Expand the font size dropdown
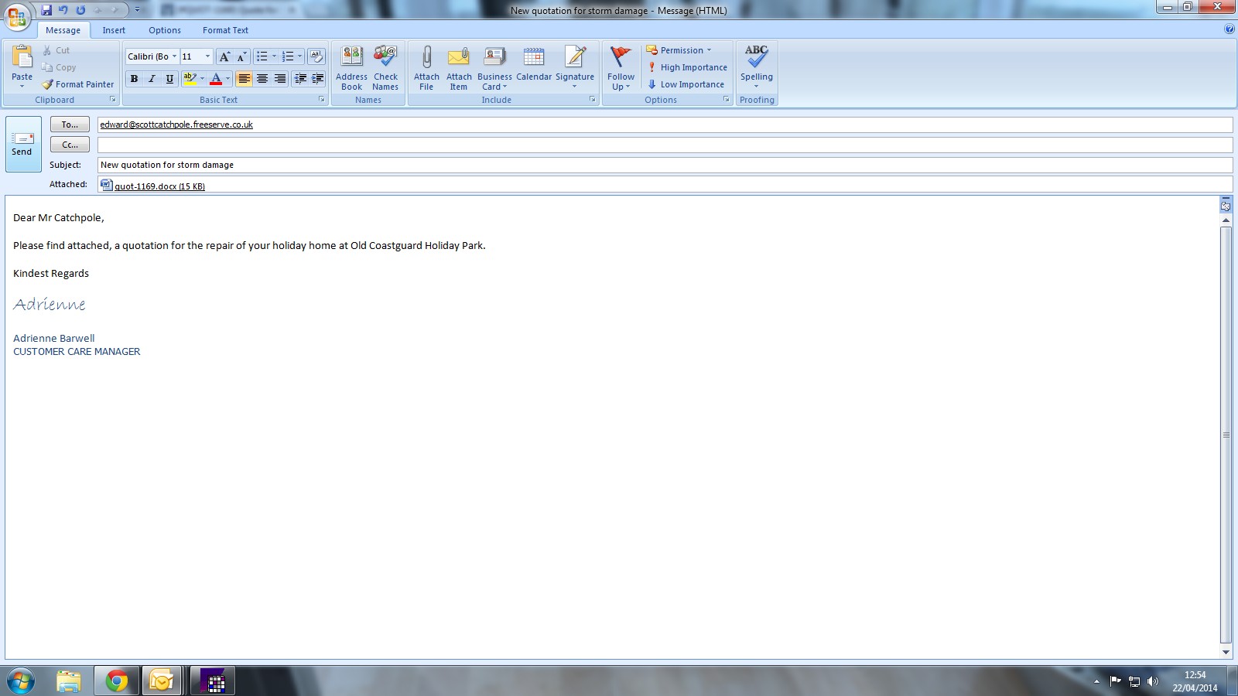The image size is (1238, 696). click(207, 56)
